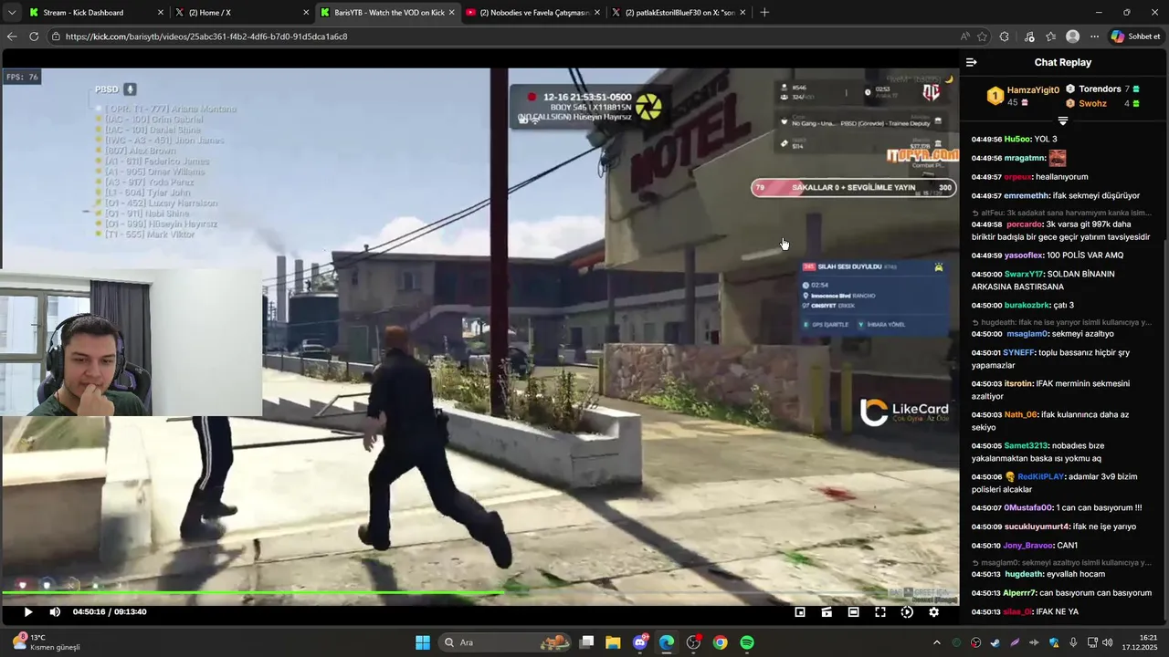Switch to Stream - Kick Dashboard tab

coord(96,13)
